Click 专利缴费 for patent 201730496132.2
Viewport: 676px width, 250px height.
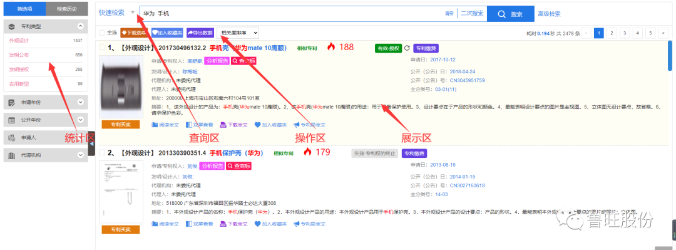[426, 48]
